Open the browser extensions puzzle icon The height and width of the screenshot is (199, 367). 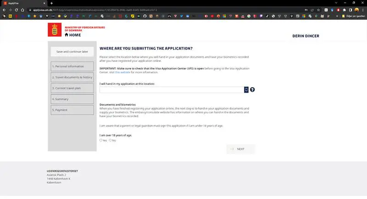pos(344,10)
